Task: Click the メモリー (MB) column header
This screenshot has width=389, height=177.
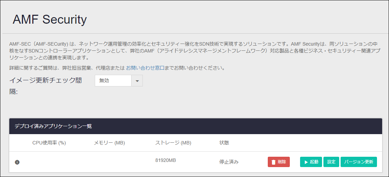Action: (x=110, y=143)
